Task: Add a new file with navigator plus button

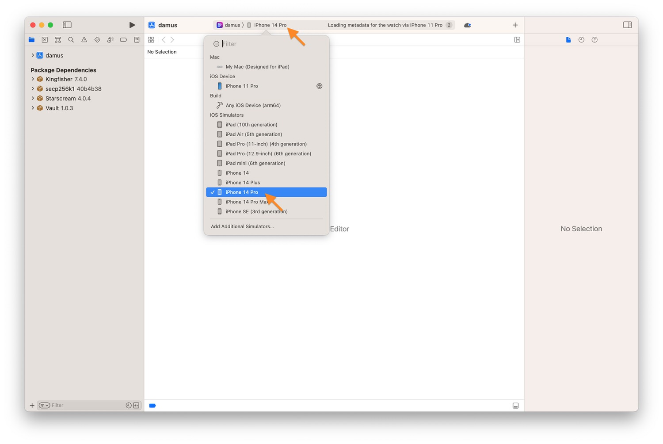Action: [32, 406]
